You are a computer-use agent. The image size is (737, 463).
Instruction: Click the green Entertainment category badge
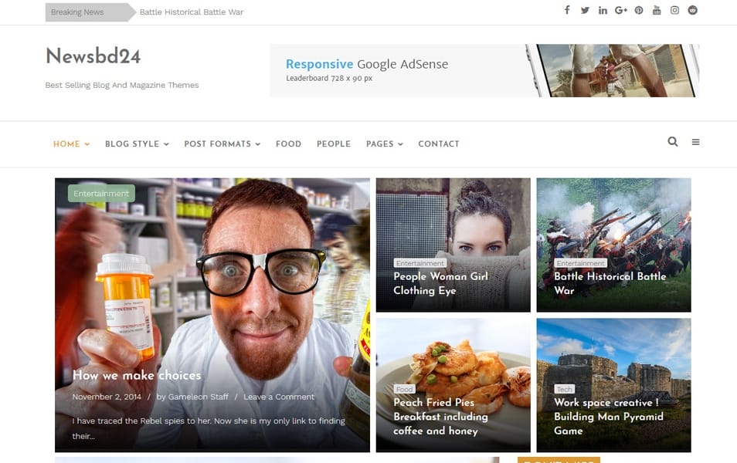[x=101, y=194]
